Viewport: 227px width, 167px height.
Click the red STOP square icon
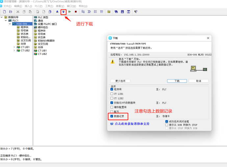(76, 12)
